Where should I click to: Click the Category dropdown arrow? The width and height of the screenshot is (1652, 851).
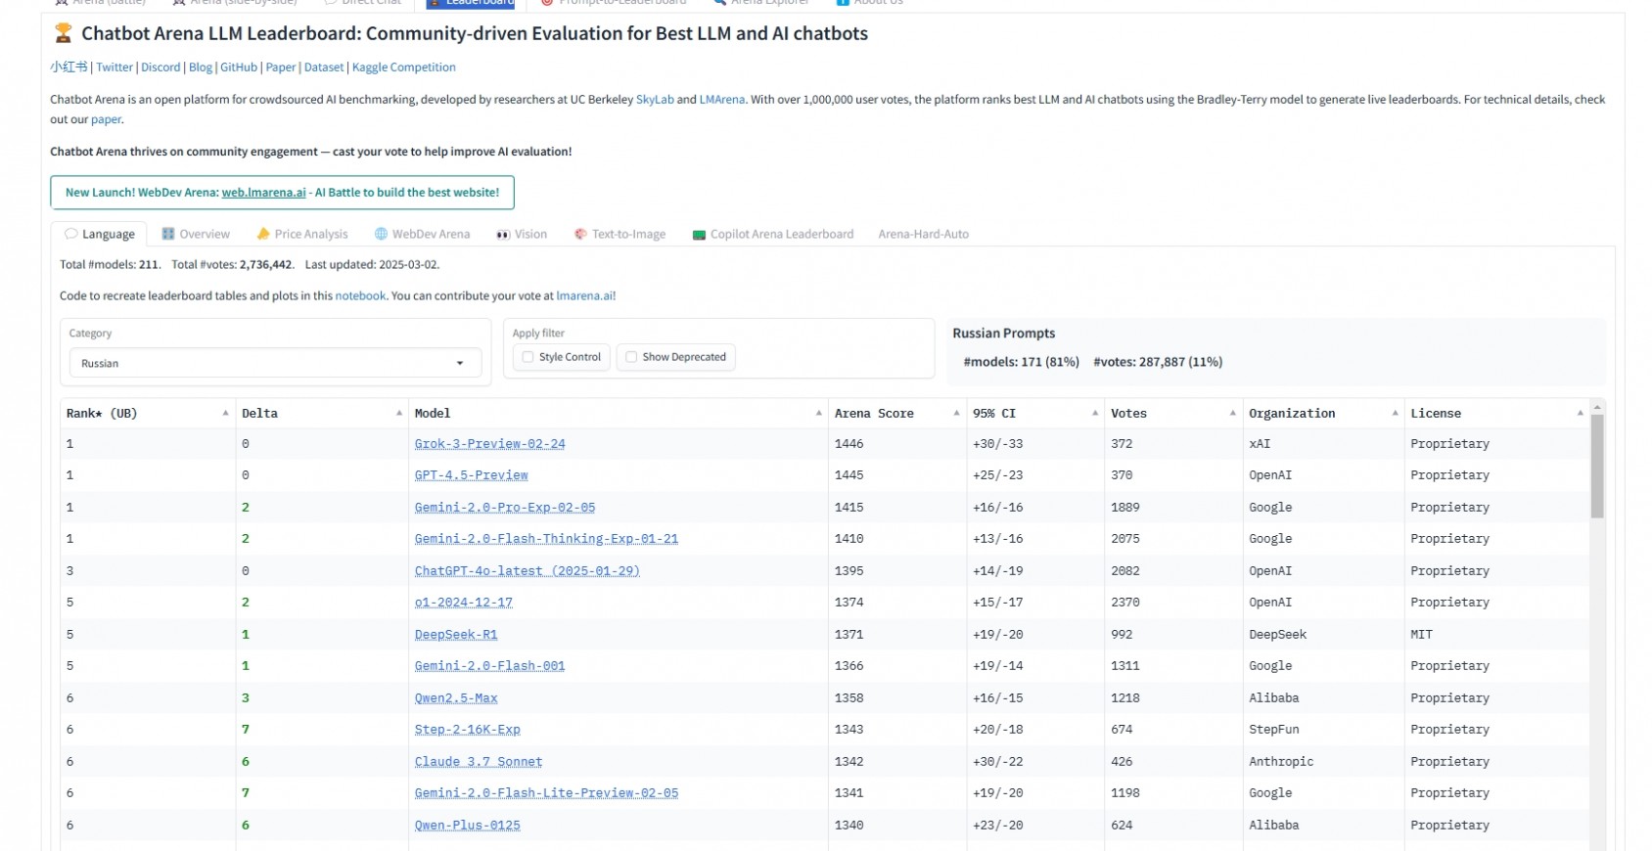[x=460, y=364]
